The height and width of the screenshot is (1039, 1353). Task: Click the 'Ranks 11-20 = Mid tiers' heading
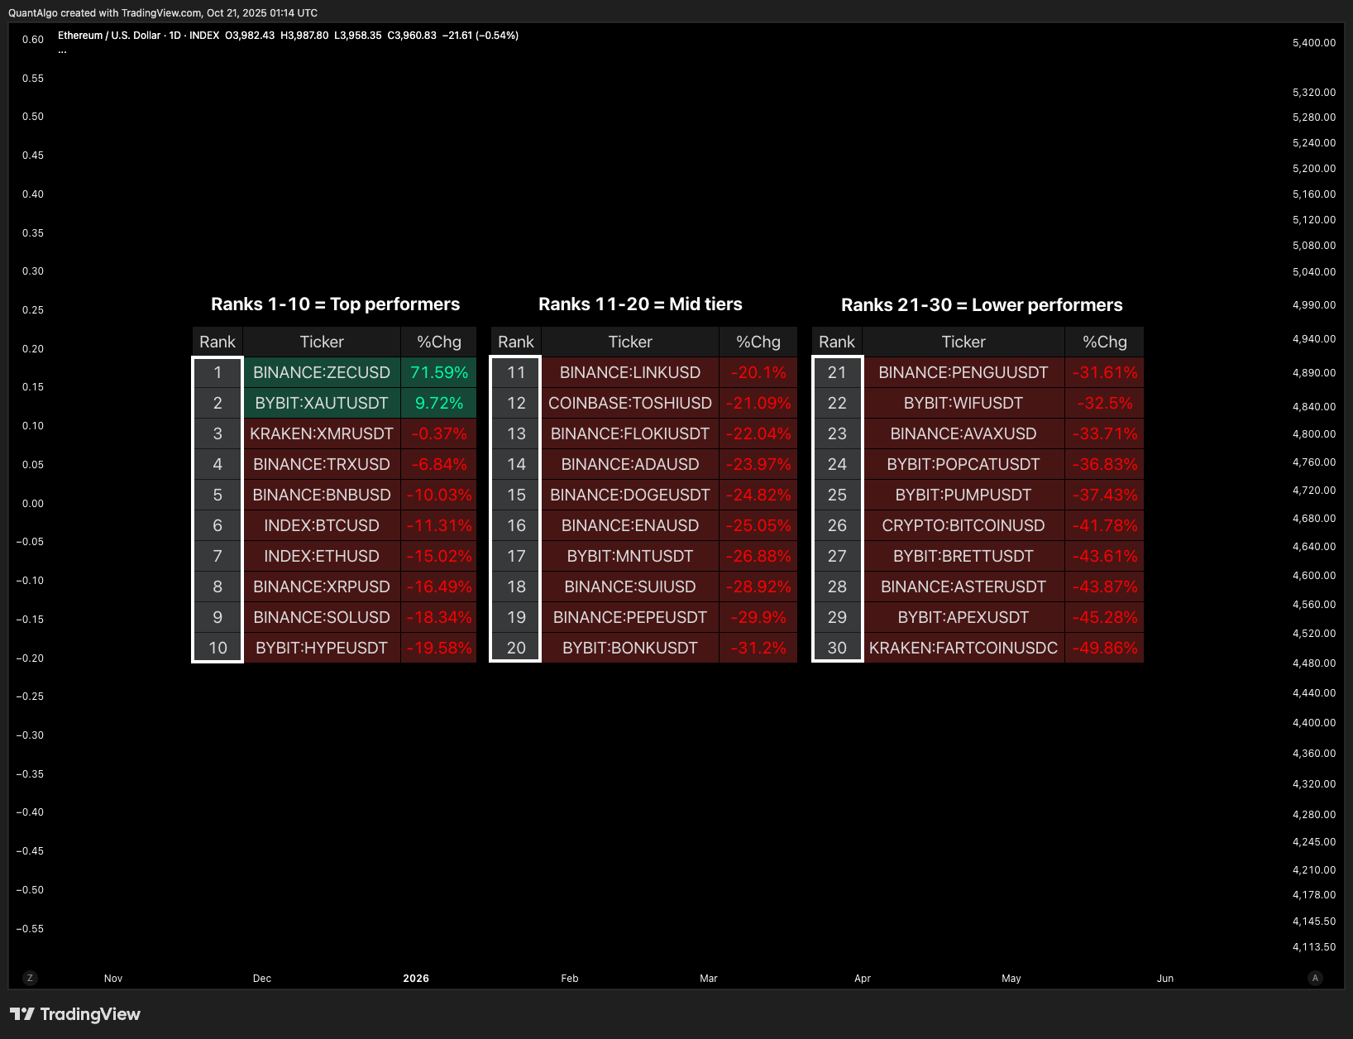click(640, 304)
